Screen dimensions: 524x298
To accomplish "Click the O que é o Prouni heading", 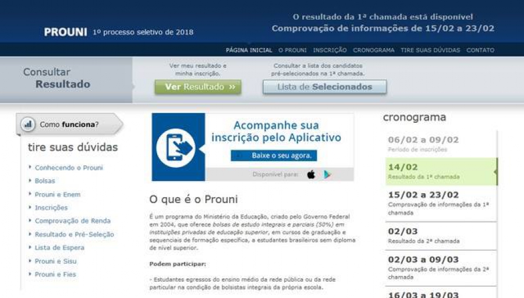I will click(193, 199).
